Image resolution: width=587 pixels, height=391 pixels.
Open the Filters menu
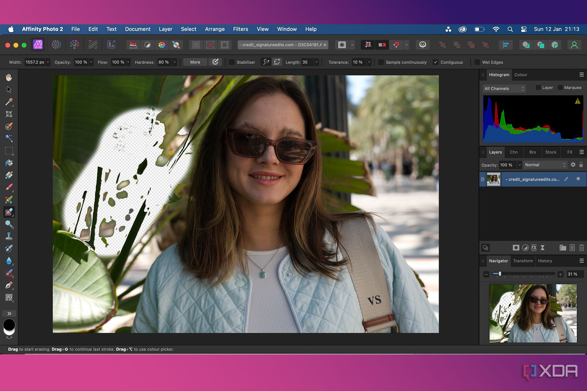pos(240,29)
